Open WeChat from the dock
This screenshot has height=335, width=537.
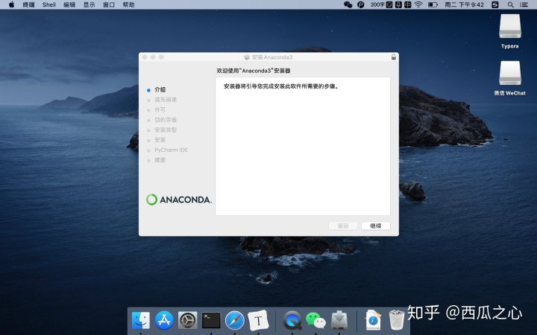(x=315, y=320)
